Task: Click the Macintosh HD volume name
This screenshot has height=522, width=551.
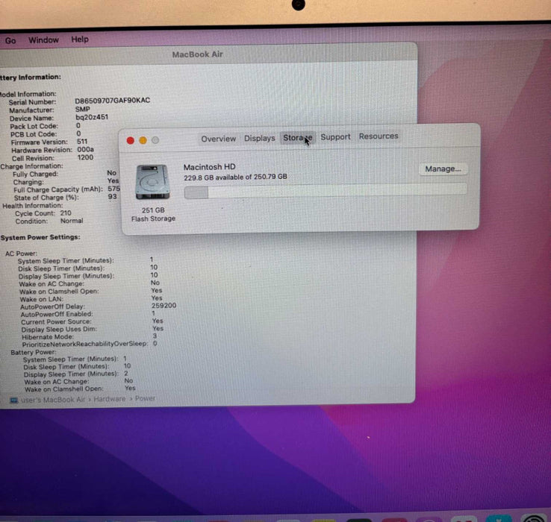Action: 210,167
